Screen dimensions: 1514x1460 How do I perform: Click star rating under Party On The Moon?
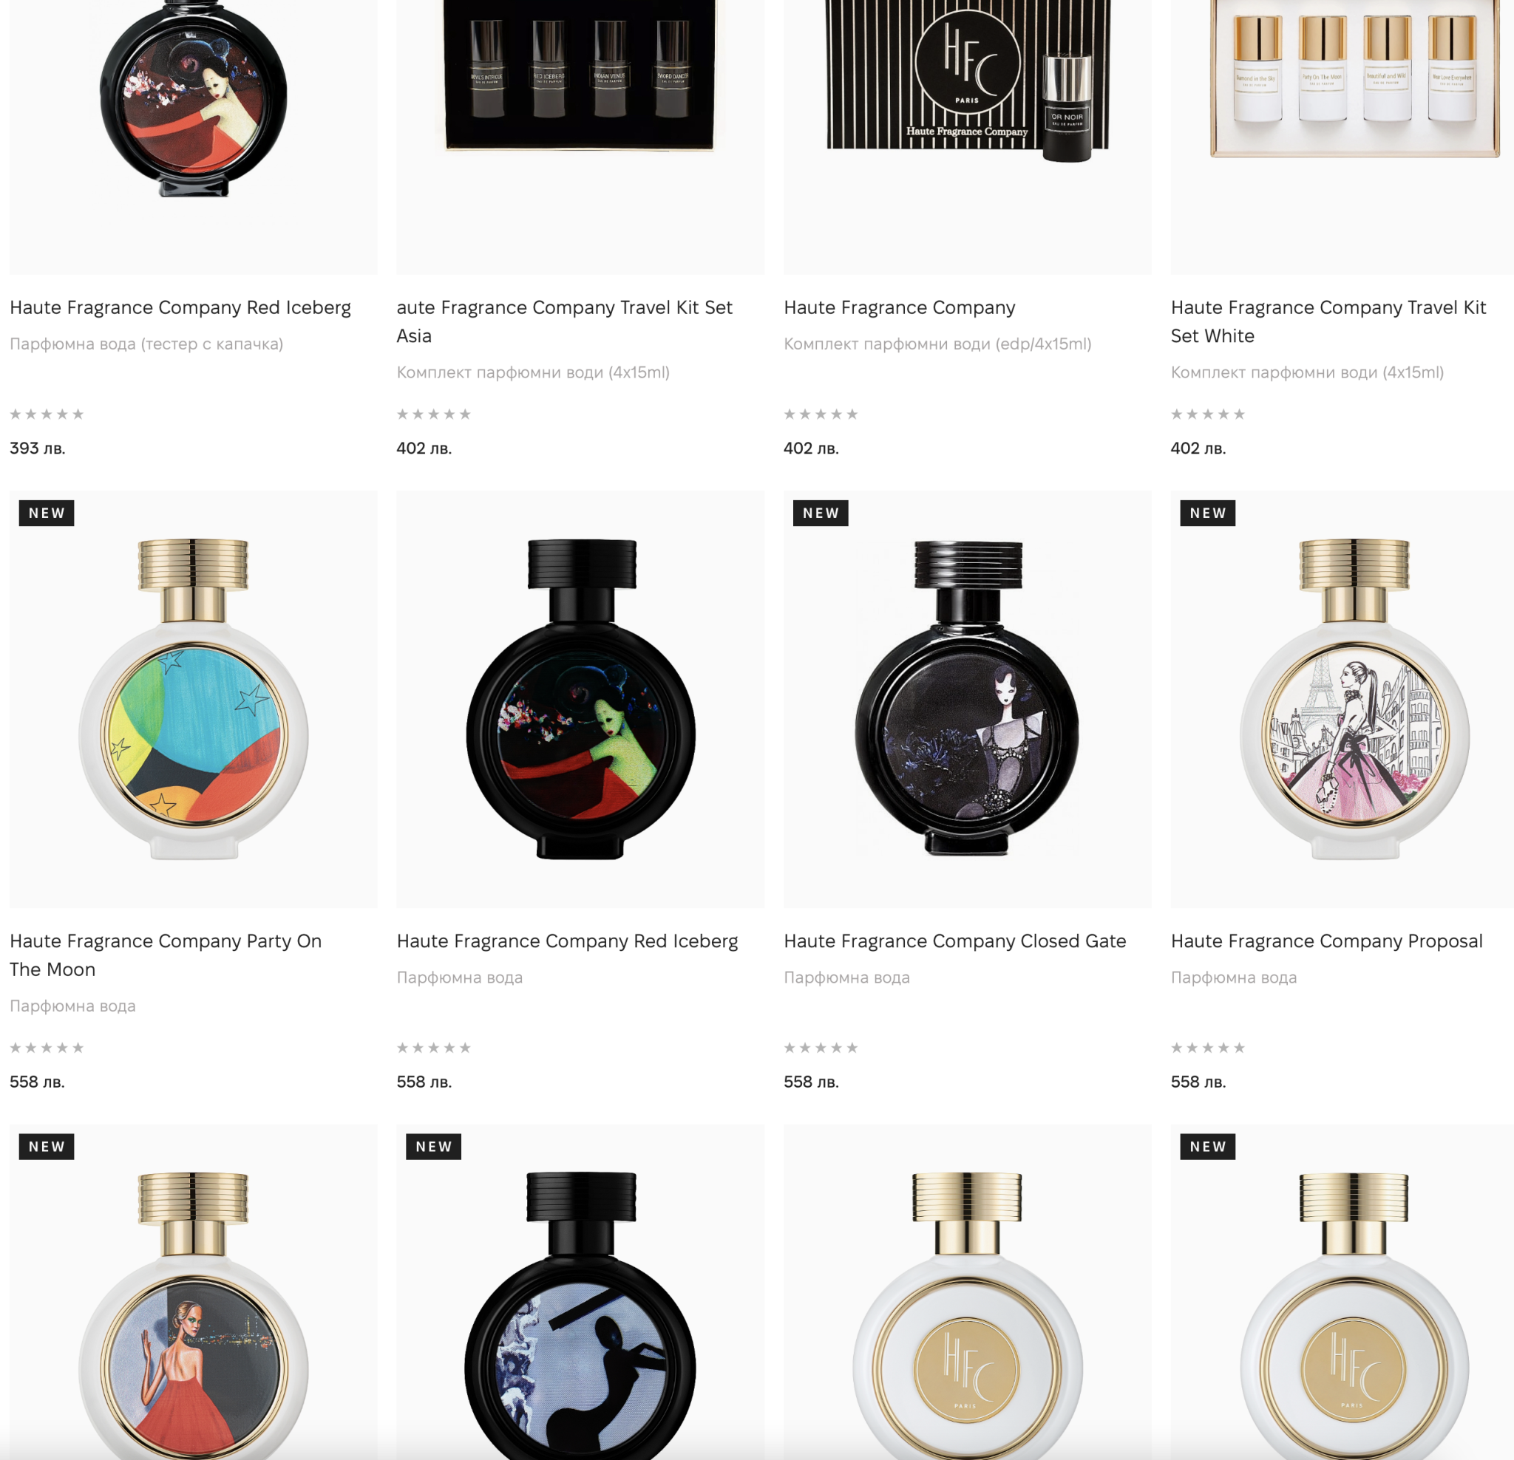point(47,1048)
